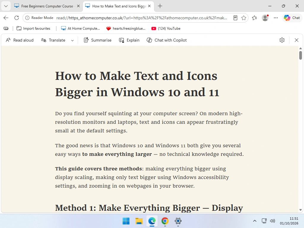This screenshot has height=228, width=304.
Task: Refresh the current page
Action: [x=17, y=18]
